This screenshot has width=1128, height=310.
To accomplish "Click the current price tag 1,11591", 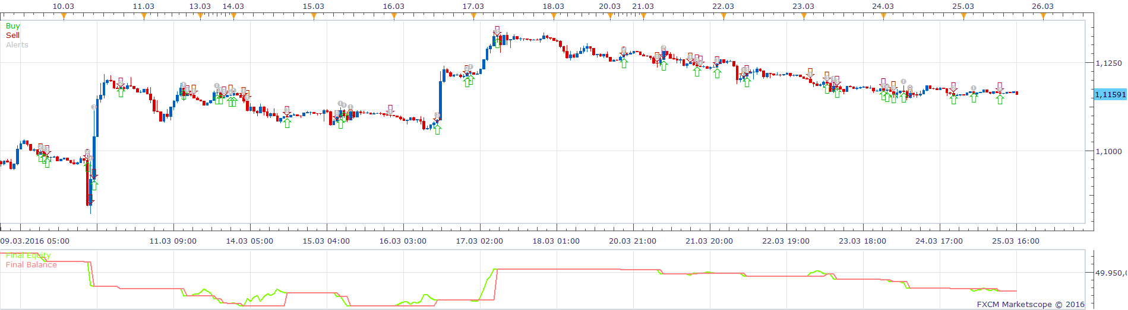I will pyautogui.click(x=1110, y=95).
